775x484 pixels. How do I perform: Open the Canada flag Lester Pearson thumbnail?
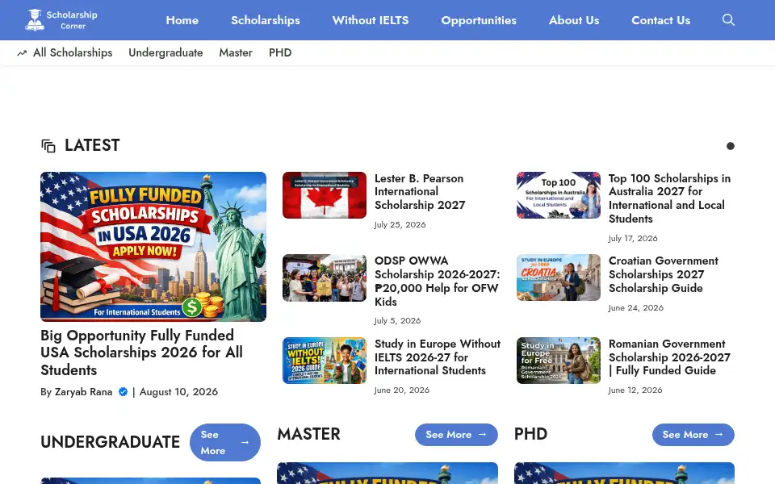pos(325,195)
